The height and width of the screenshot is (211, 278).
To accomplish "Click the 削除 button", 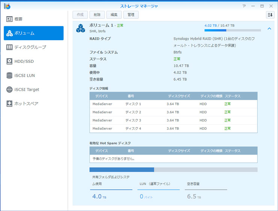I will coord(97,15).
